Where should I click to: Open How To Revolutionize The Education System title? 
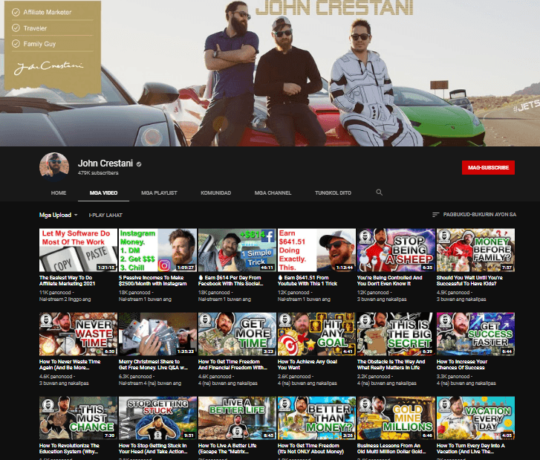pyautogui.click(x=69, y=449)
